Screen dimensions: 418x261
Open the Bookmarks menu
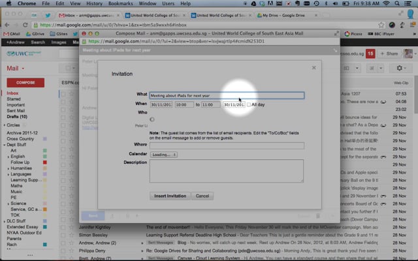pos(120,3)
